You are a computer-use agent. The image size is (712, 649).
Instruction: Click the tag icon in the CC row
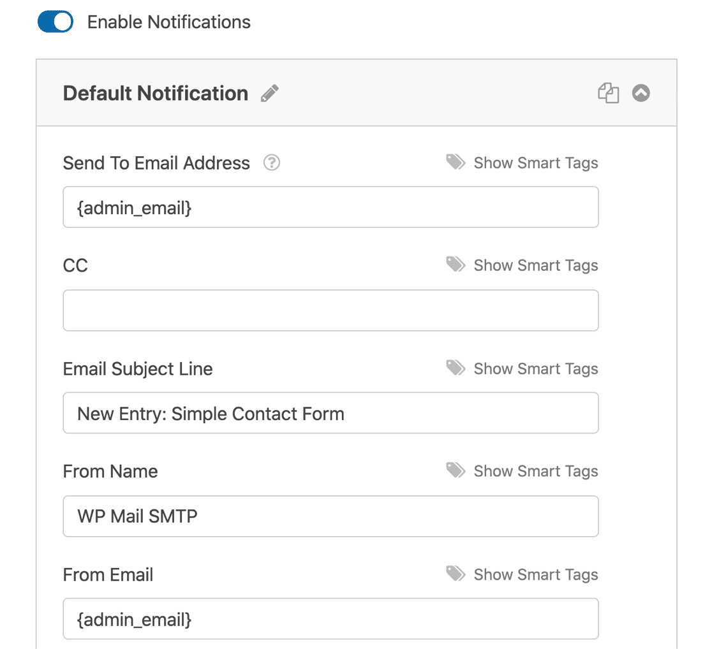455,265
